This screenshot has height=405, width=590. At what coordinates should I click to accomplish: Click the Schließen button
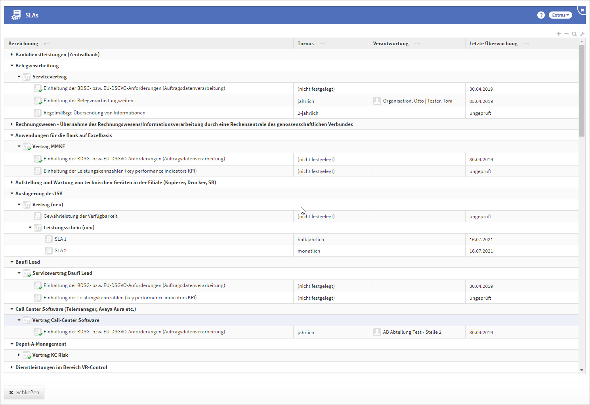[24, 392]
